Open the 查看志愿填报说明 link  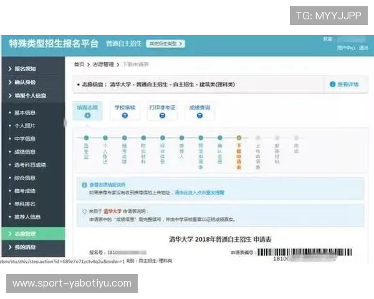coord(107,185)
